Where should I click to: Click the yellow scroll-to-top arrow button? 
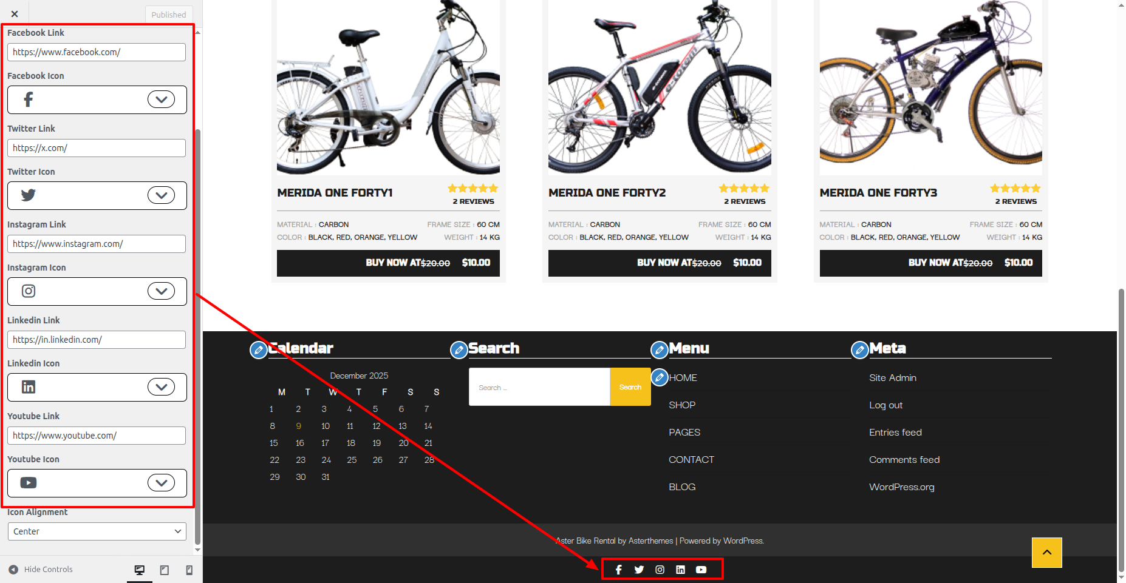tap(1046, 553)
